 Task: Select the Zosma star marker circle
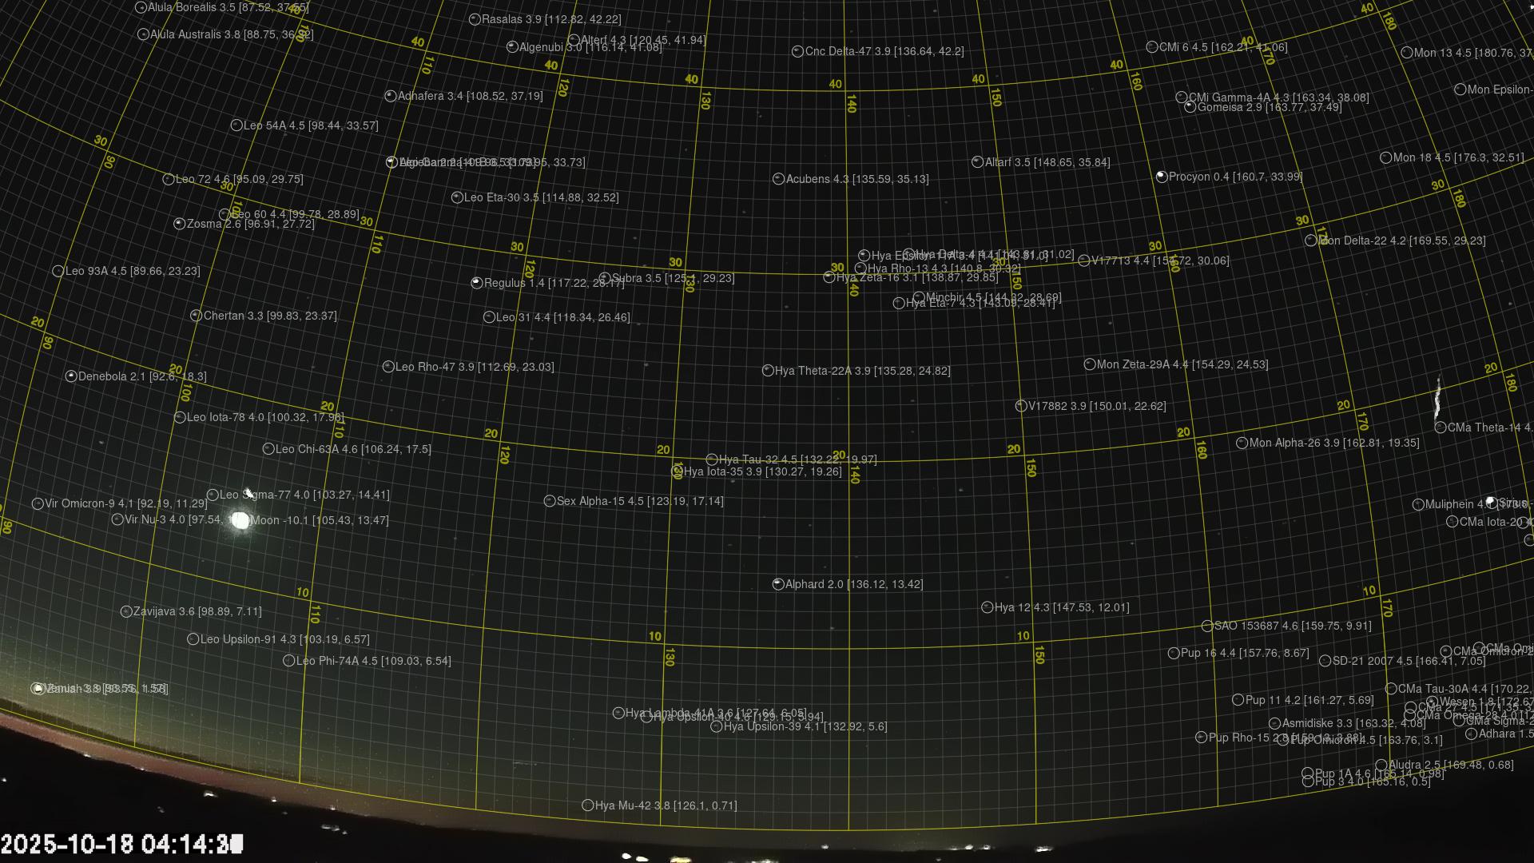(x=180, y=224)
